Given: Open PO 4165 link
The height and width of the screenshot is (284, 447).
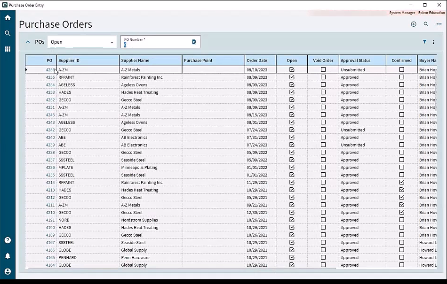Looking at the screenshot, I should click(50, 258).
